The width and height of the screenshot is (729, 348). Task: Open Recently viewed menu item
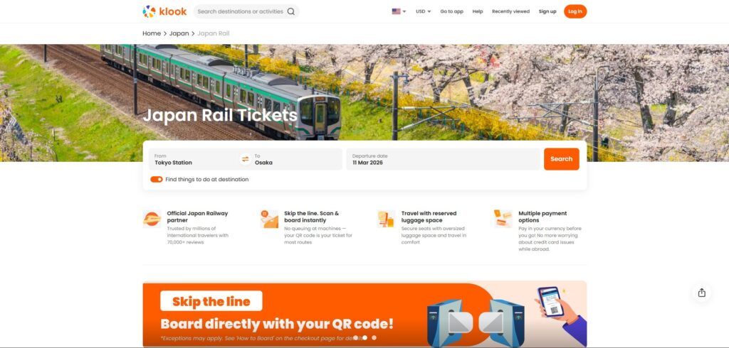(x=510, y=11)
